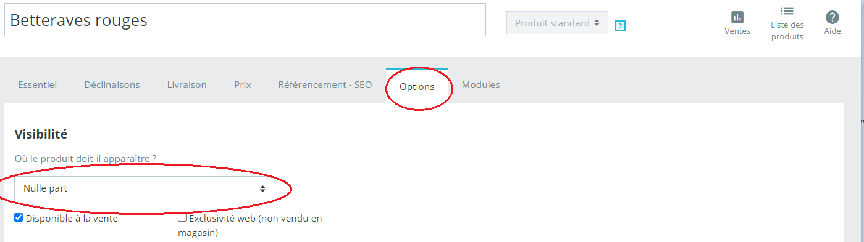
Task: Click the Produit standard dropdown arrows
Action: (597, 23)
